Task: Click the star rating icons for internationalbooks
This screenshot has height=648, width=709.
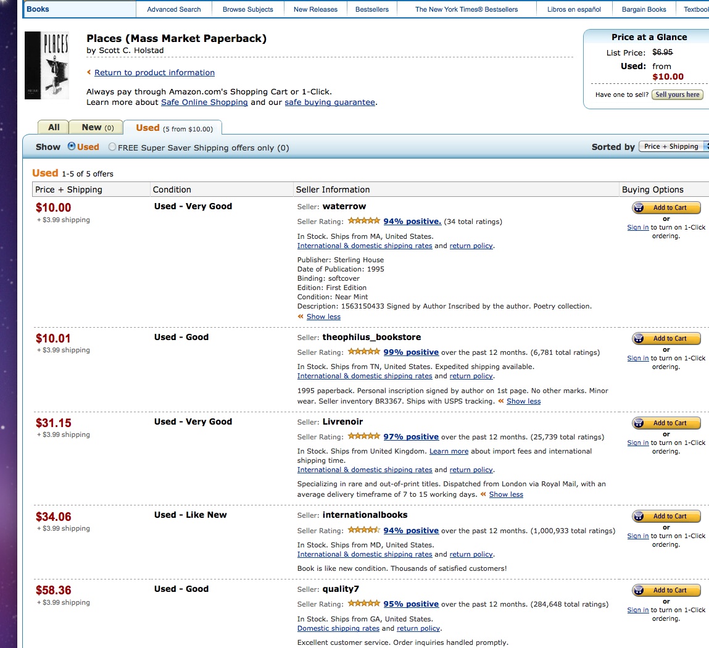Action: pos(363,530)
